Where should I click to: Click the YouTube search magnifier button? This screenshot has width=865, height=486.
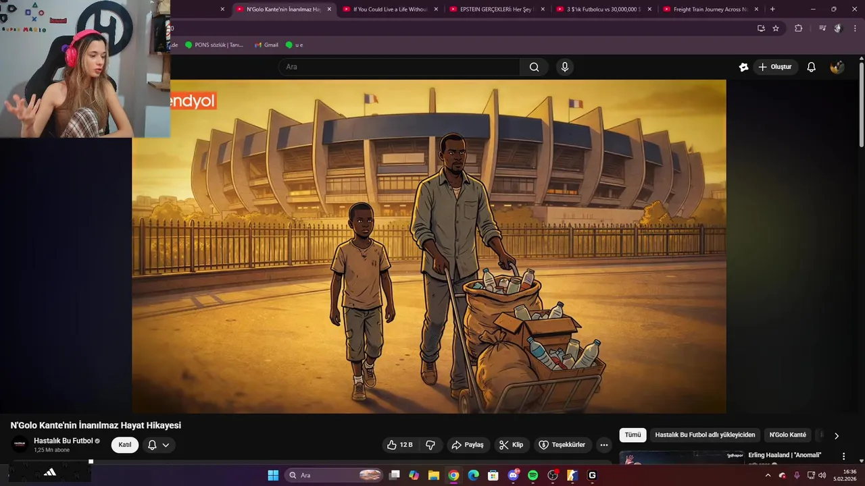coord(534,67)
